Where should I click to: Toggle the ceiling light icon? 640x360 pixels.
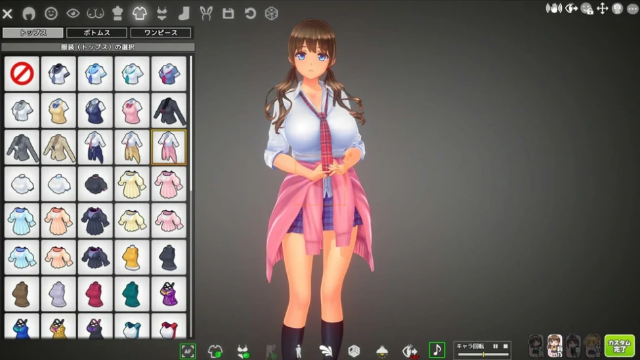point(382,351)
